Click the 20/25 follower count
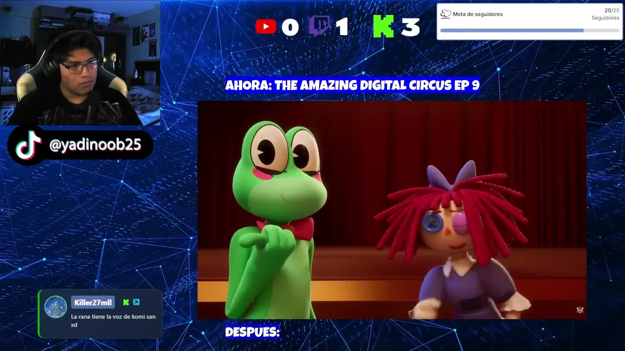625x351 pixels. 612,10
